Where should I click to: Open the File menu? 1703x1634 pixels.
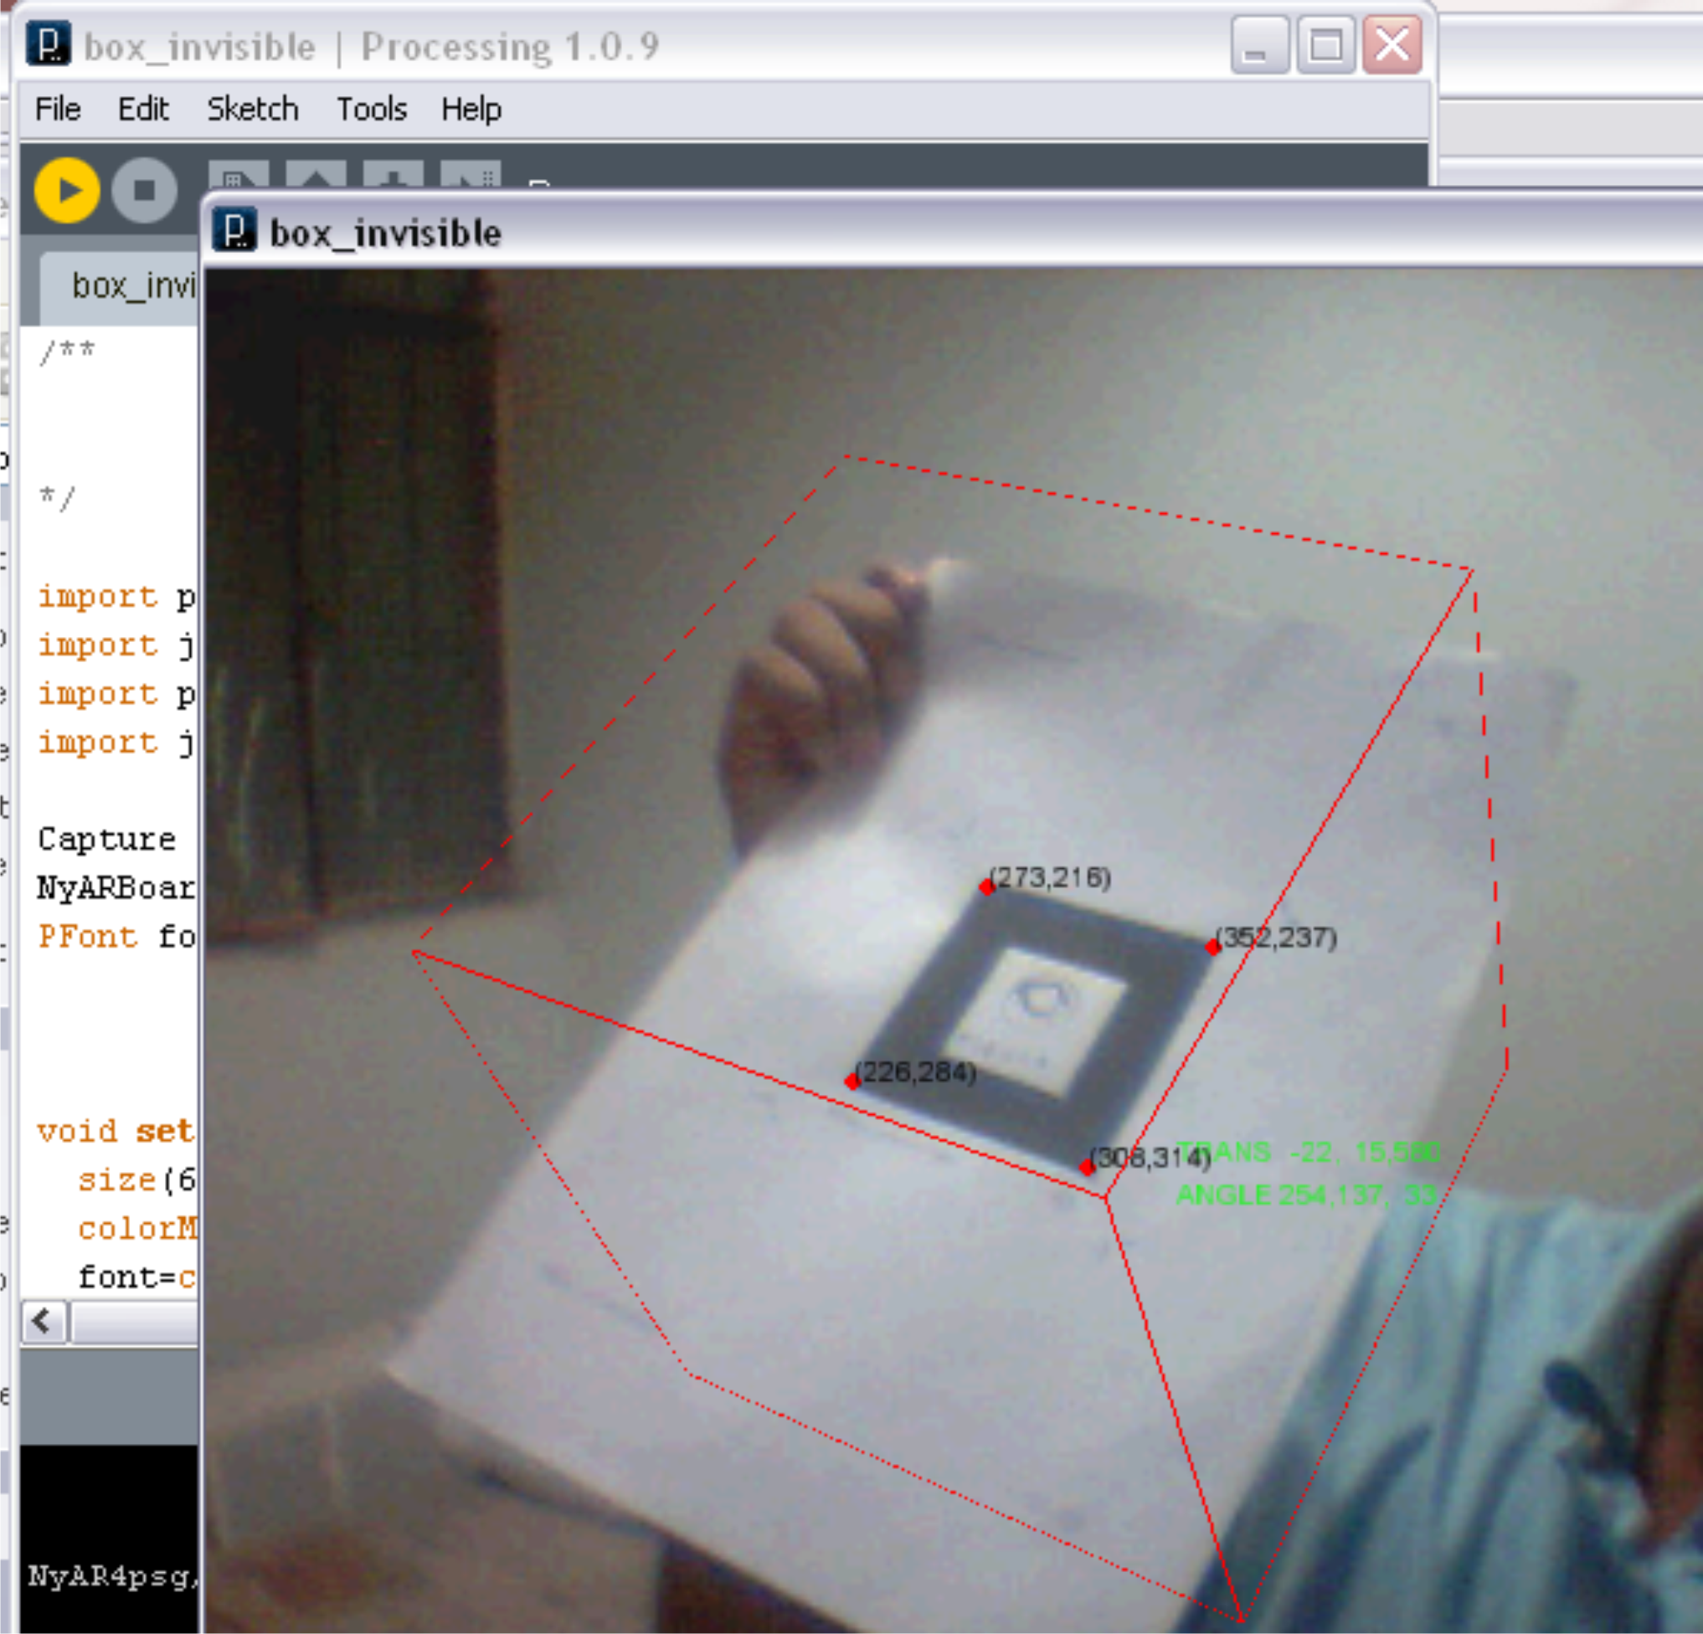coord(57,110)
